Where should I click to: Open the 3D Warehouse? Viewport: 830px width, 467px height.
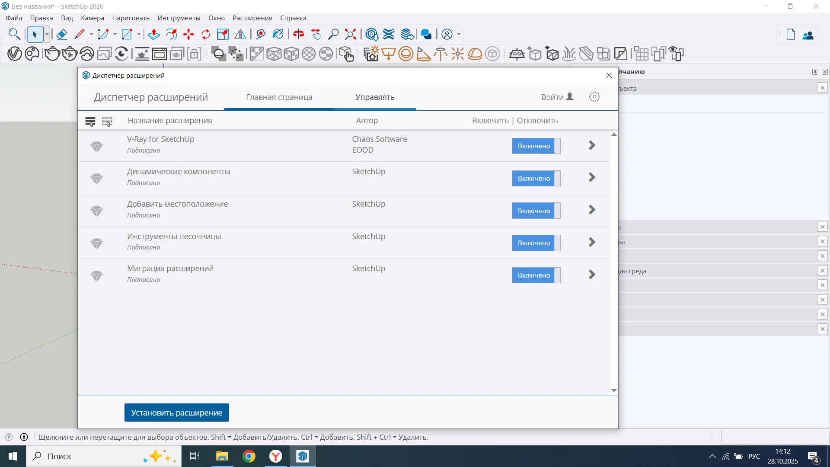[371, 34]
